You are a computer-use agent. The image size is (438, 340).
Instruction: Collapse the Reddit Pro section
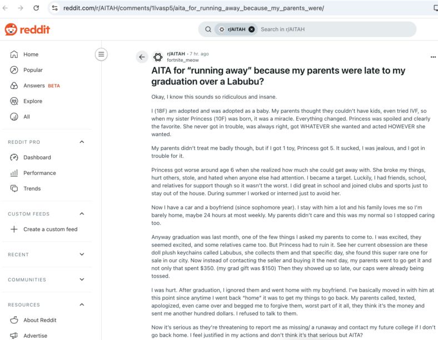coord(82,142)
